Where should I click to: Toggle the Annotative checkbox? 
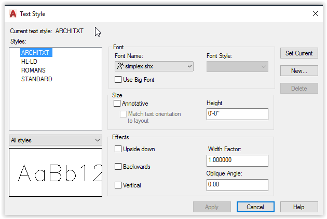click(x=117, y=104)
